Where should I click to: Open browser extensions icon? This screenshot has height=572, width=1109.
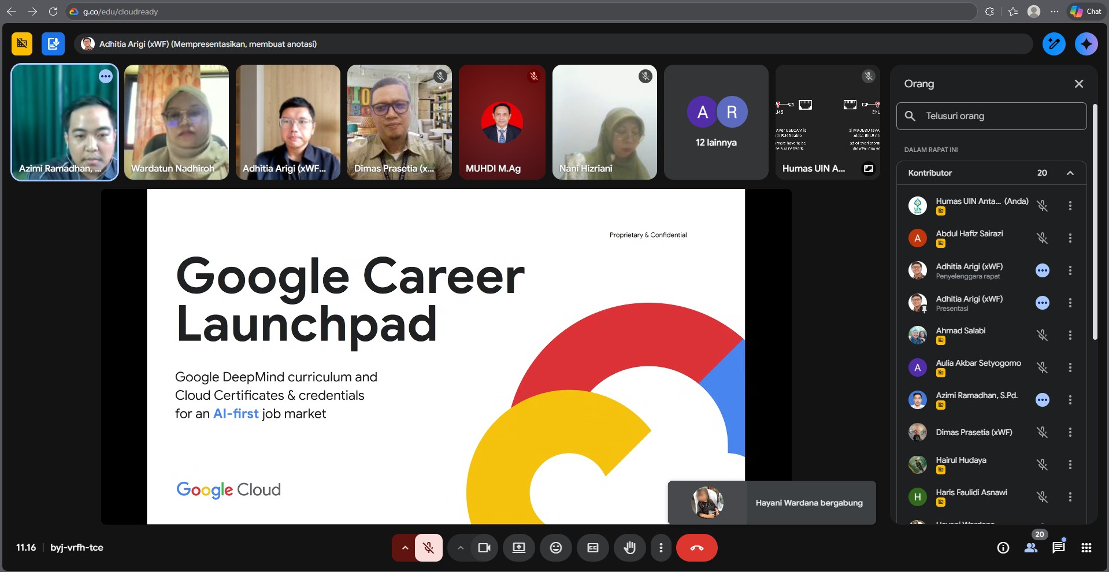point(989,12)
